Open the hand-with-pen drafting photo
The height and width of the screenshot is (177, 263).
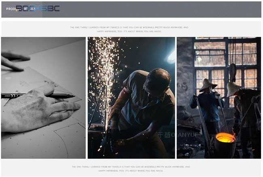click(x=43, y=98)
